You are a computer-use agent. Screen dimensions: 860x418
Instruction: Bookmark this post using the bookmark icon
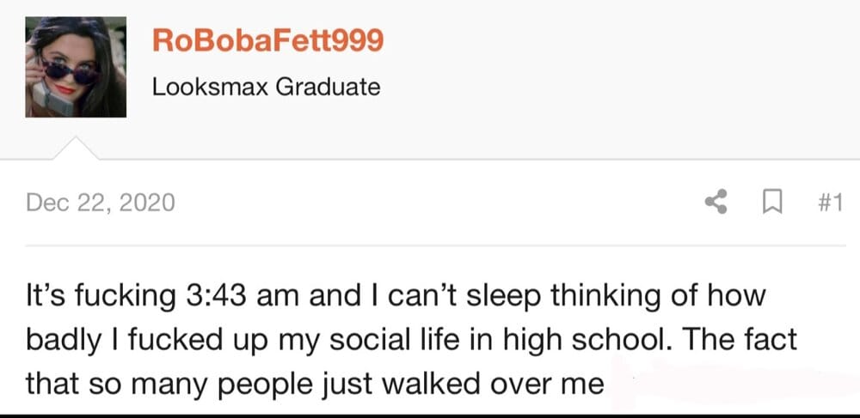772,203
